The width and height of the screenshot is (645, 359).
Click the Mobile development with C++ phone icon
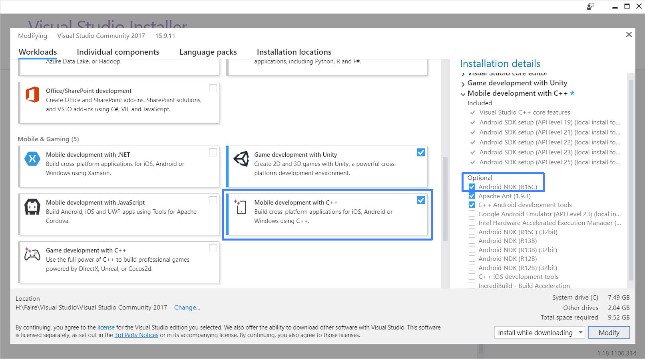click(241, 207)
